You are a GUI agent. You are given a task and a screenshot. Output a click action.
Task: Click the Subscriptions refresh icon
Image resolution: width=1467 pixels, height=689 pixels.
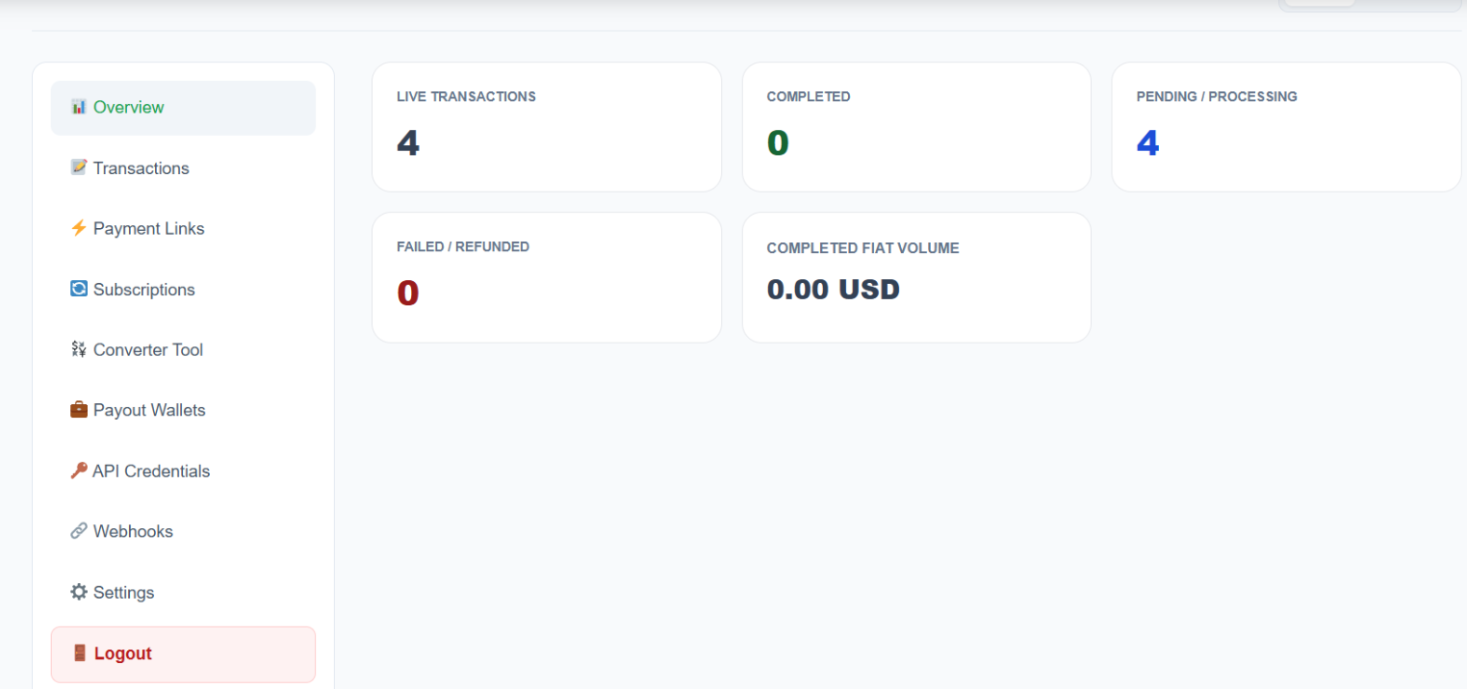[79, 289]
